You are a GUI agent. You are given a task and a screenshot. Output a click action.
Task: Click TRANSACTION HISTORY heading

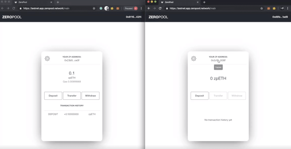coord(72,105)
